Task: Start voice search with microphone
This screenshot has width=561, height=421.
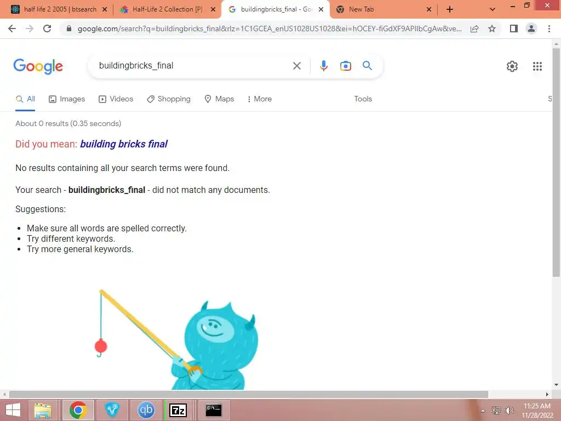Action: click(323, 66)
